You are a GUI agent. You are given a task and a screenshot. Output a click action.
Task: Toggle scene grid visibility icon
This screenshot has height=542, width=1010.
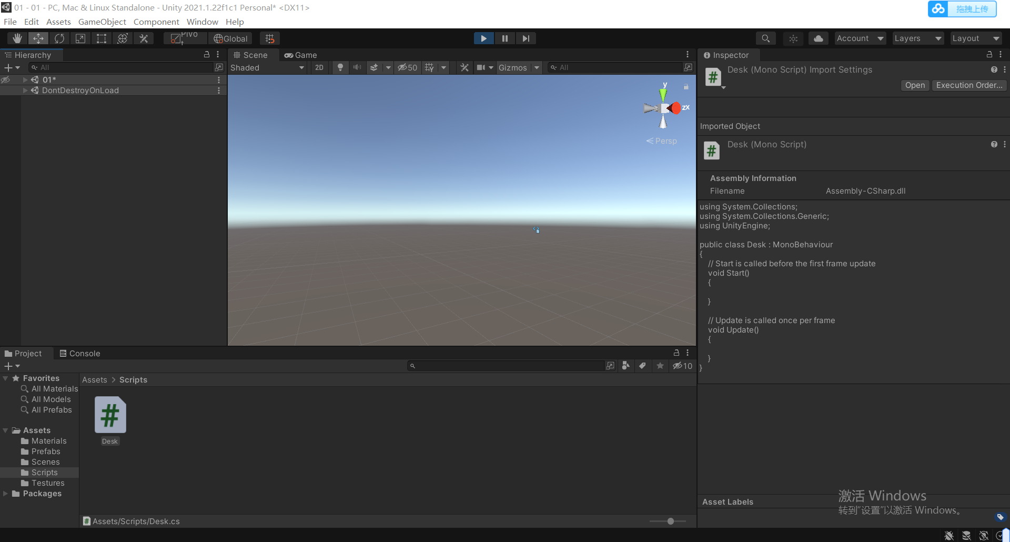click(429, 67)
